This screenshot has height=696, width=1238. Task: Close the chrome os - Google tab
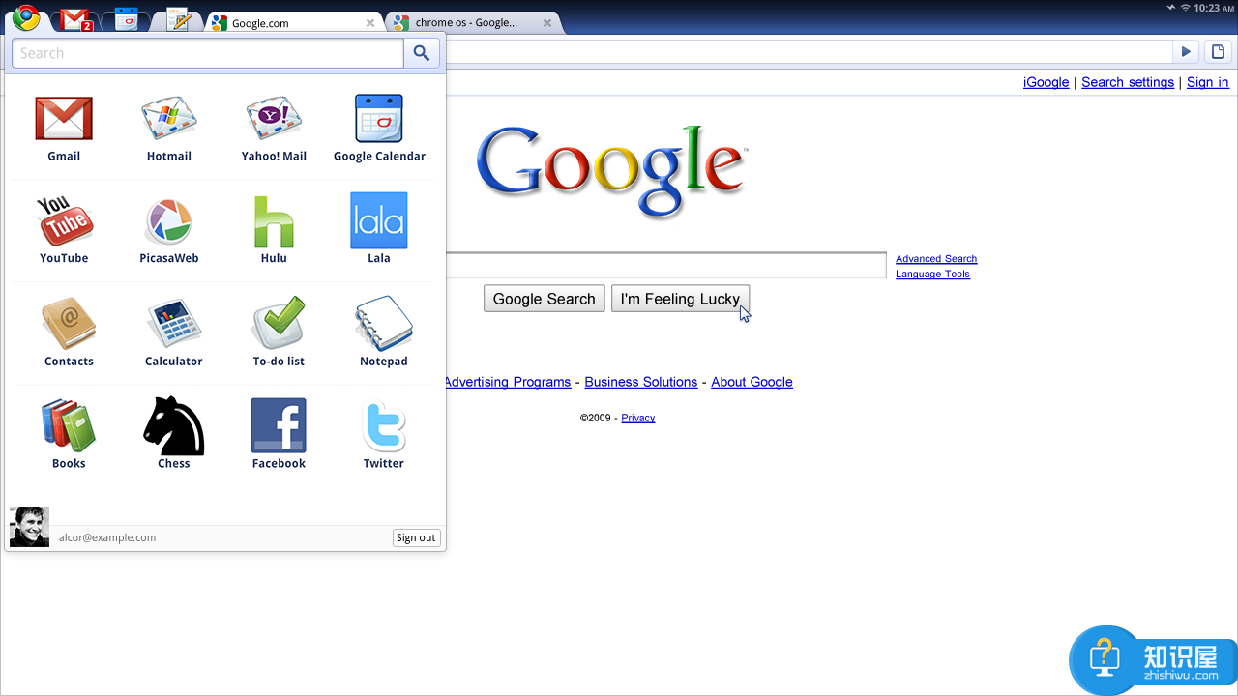point(547,22)
